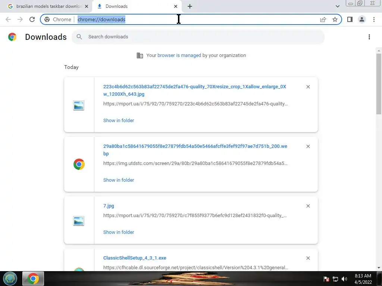This screenshot has width=382, height=286.
Task: Open the browser is managed link
Action: pos(179,55)
